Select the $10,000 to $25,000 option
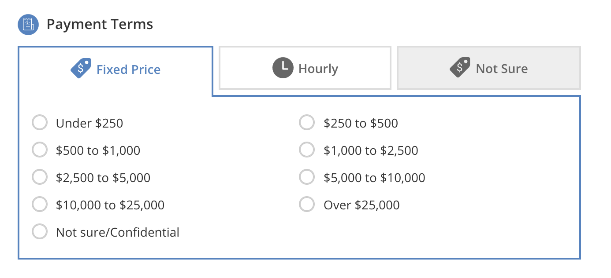This screenshot has width=611, height=278. (40, 204)
